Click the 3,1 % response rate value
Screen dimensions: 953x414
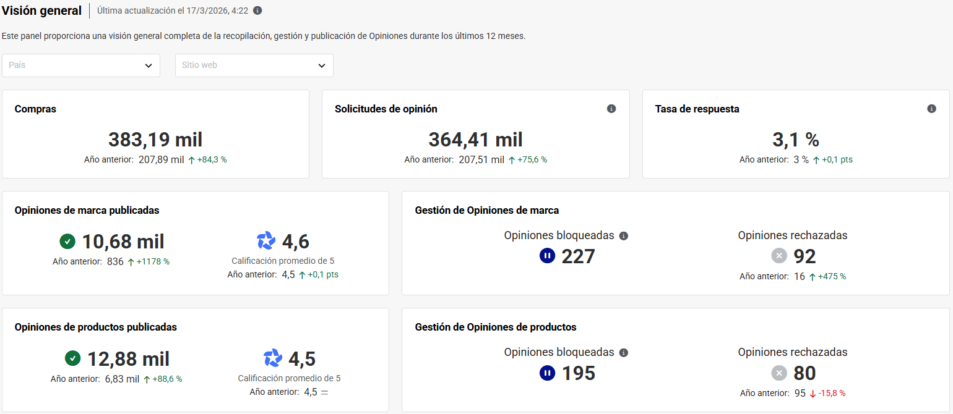coord(796,140)
